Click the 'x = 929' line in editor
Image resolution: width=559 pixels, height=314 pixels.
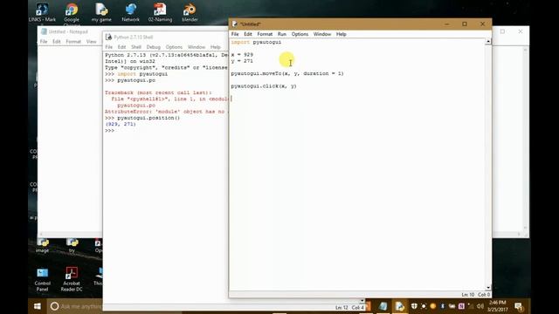[x=242, y=54]
